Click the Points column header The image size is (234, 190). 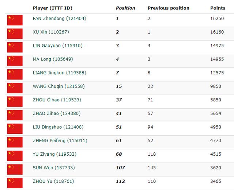[218, 8]
